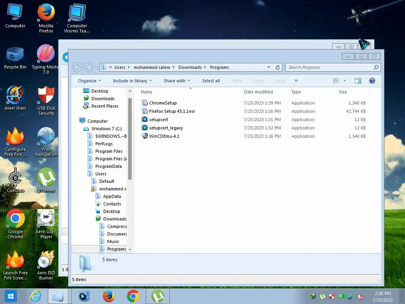The height and width of the screenshot is (304, 405).
Task: Click the Search Programs field
Action: (x=329, y=67)
